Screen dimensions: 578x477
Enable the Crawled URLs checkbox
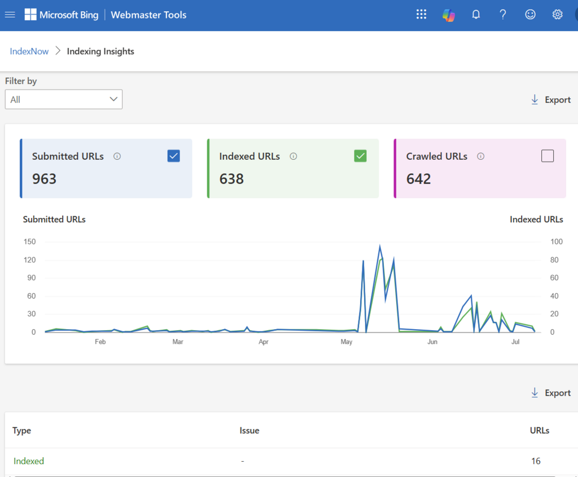548,156
